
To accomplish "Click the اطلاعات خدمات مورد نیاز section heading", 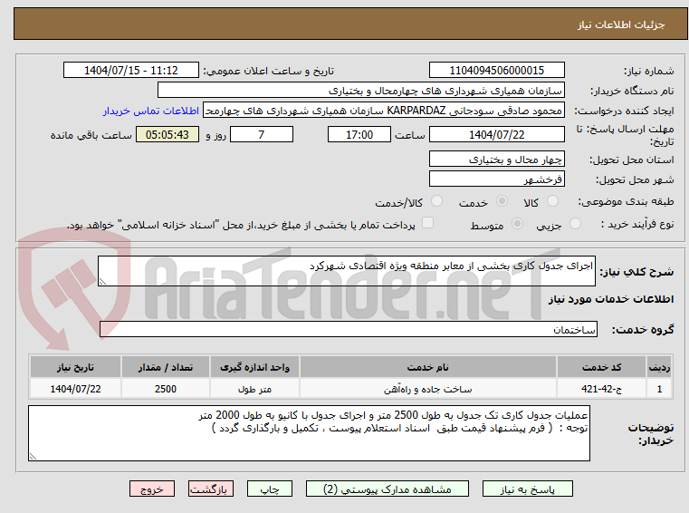I will coord(611,299).
